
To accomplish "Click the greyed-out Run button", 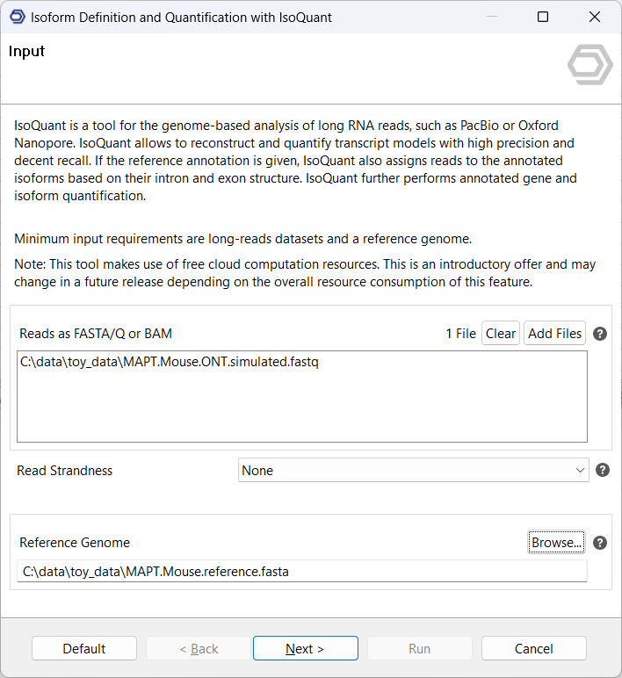I will (x=419, y=648).
